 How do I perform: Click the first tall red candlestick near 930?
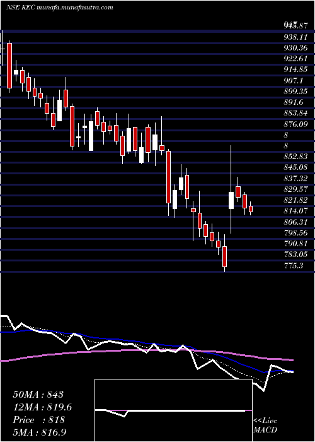coord(9,66)
